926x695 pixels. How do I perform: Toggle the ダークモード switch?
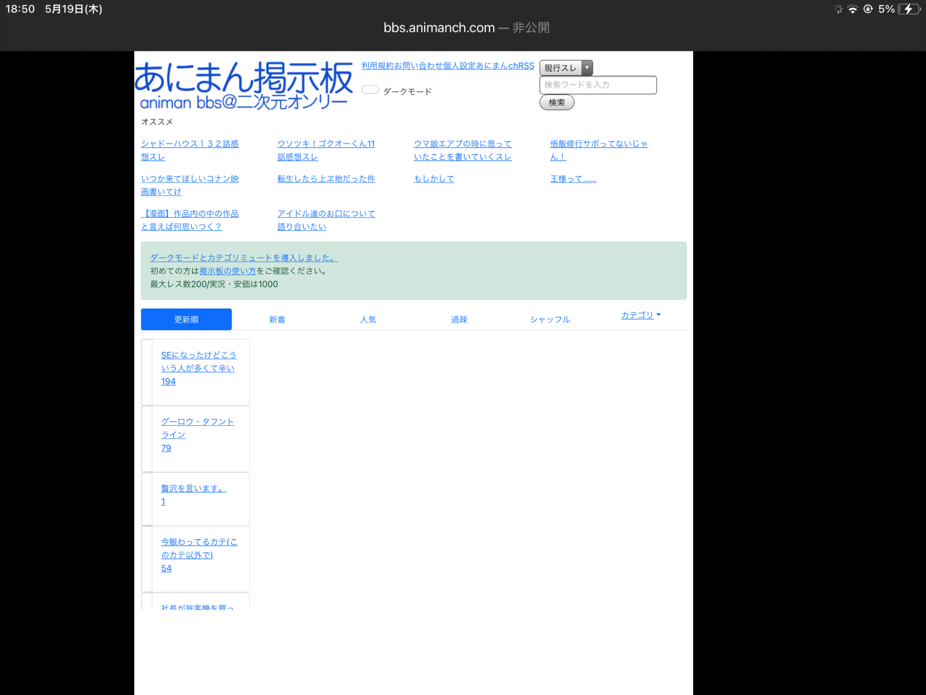[370, 89]
